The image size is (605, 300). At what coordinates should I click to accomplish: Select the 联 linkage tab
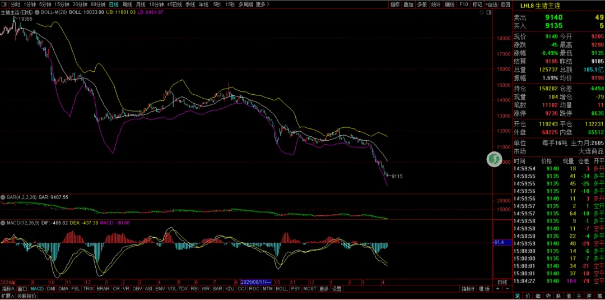[x=558, y=296]
